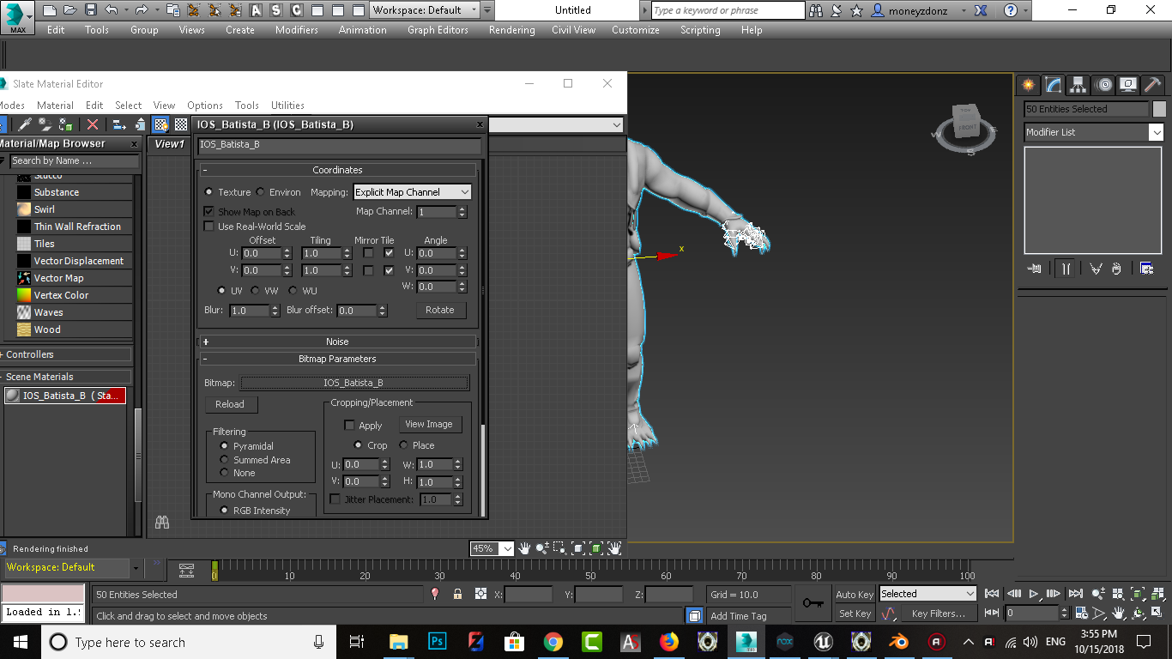Click the Rotate button

(440, 310)
